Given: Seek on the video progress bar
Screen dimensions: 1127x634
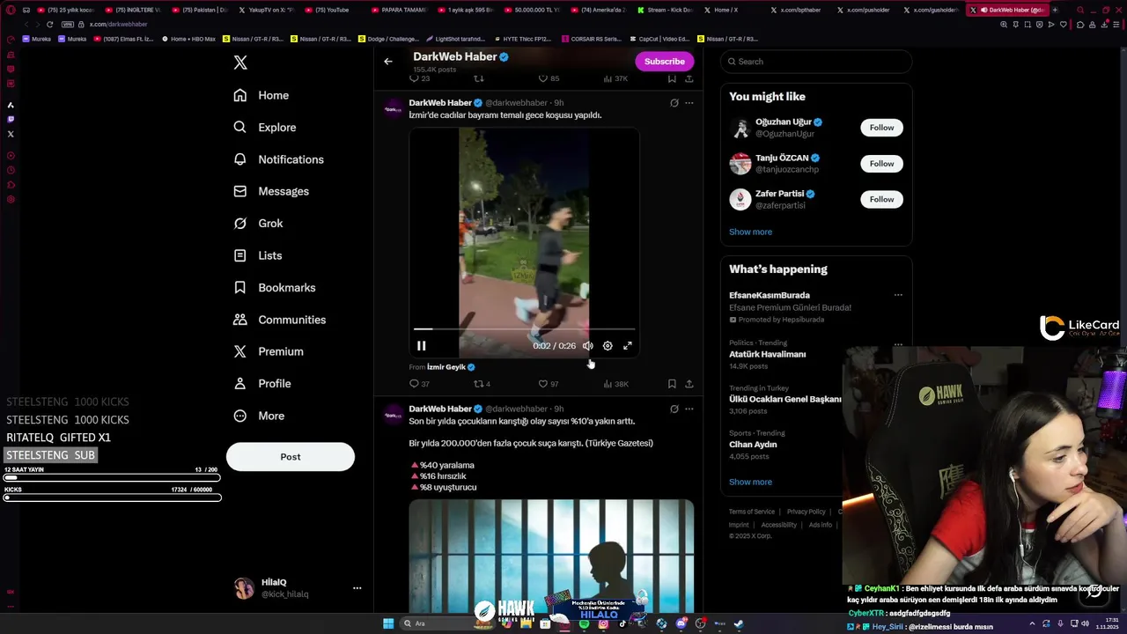Looking at the screenshot, I should pos(524,329).
